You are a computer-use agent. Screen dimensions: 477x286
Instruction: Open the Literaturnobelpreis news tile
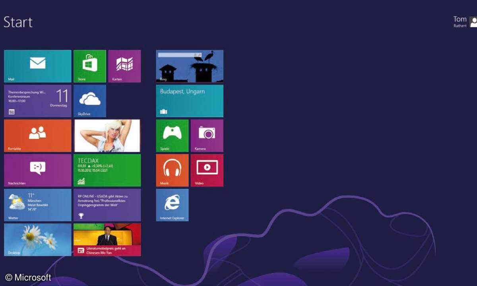tap(107, 240)
